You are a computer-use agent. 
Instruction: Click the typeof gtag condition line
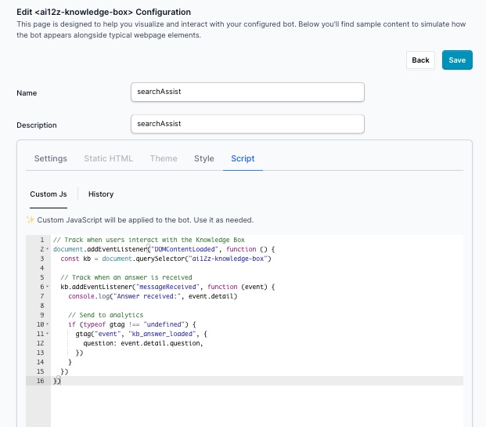coord(132,324)
